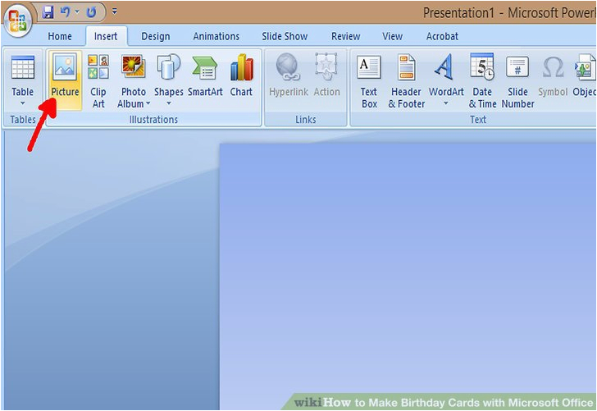The height and width of the screenshot is (411, 597).
Task: Open Header & Footer settings
Action: click(x=406, y=80)
